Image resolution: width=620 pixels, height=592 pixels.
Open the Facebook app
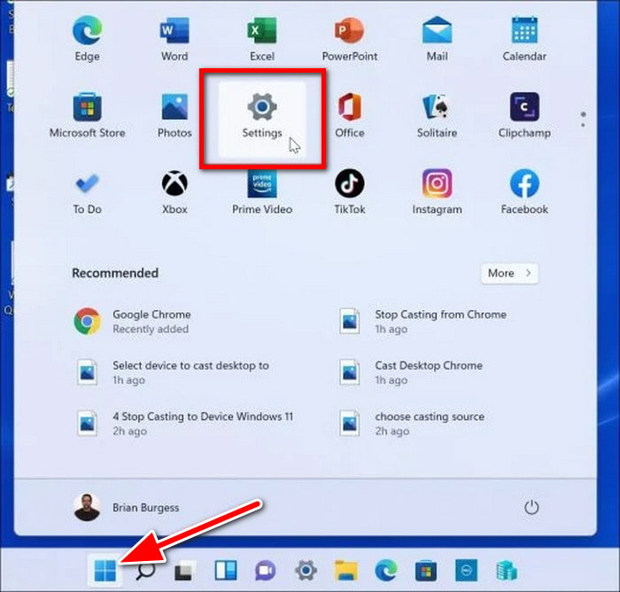tap(524, 192)
